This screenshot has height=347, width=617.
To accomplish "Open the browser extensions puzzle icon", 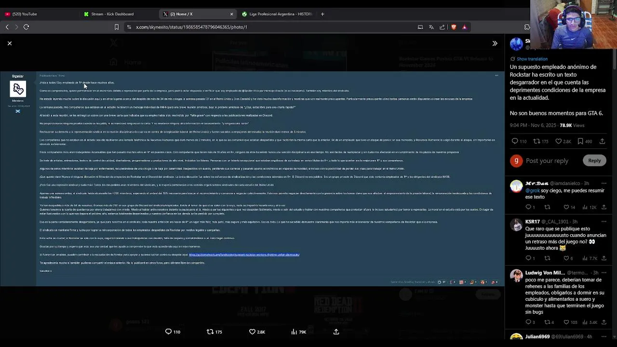I will 527,27.
